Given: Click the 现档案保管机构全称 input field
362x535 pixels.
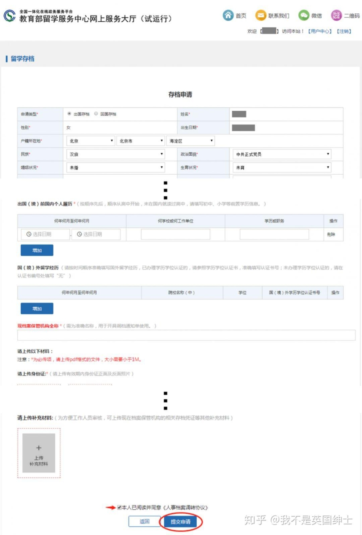Looking at the screenshot, I should pyautogui.click(x=186, y=335).
